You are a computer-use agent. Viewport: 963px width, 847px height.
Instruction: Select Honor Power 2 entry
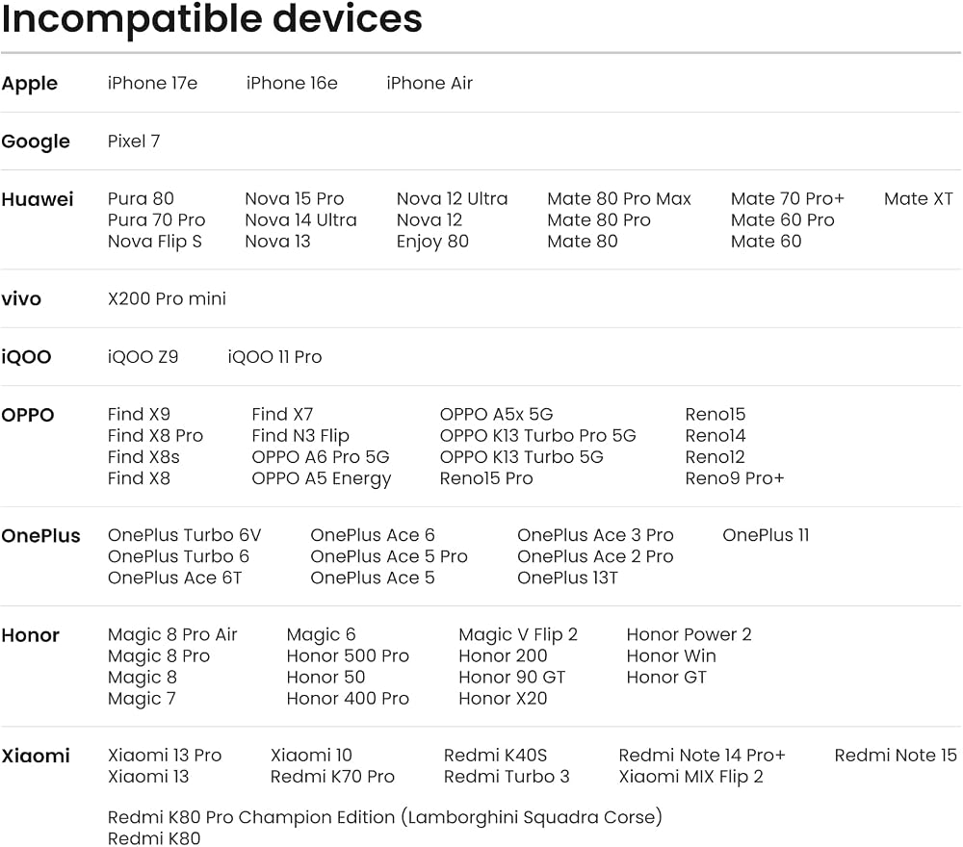pos(689,634)
